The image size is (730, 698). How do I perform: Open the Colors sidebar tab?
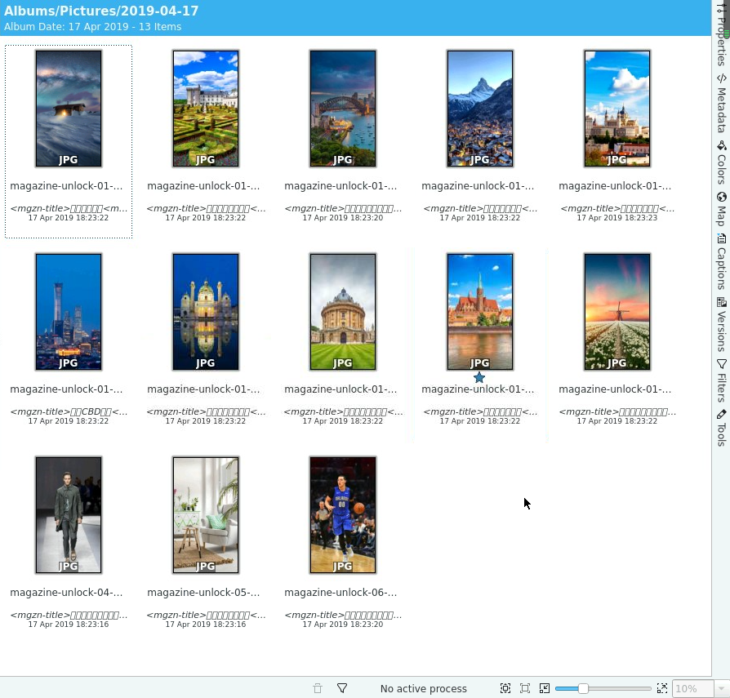click(x=721, y=163)
